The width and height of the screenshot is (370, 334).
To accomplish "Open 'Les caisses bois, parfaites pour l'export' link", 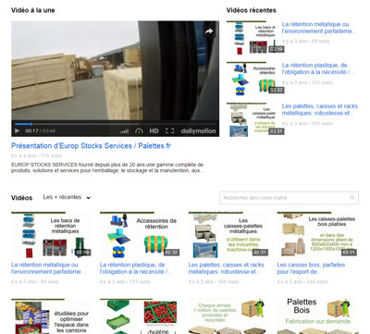I will 311,268.
